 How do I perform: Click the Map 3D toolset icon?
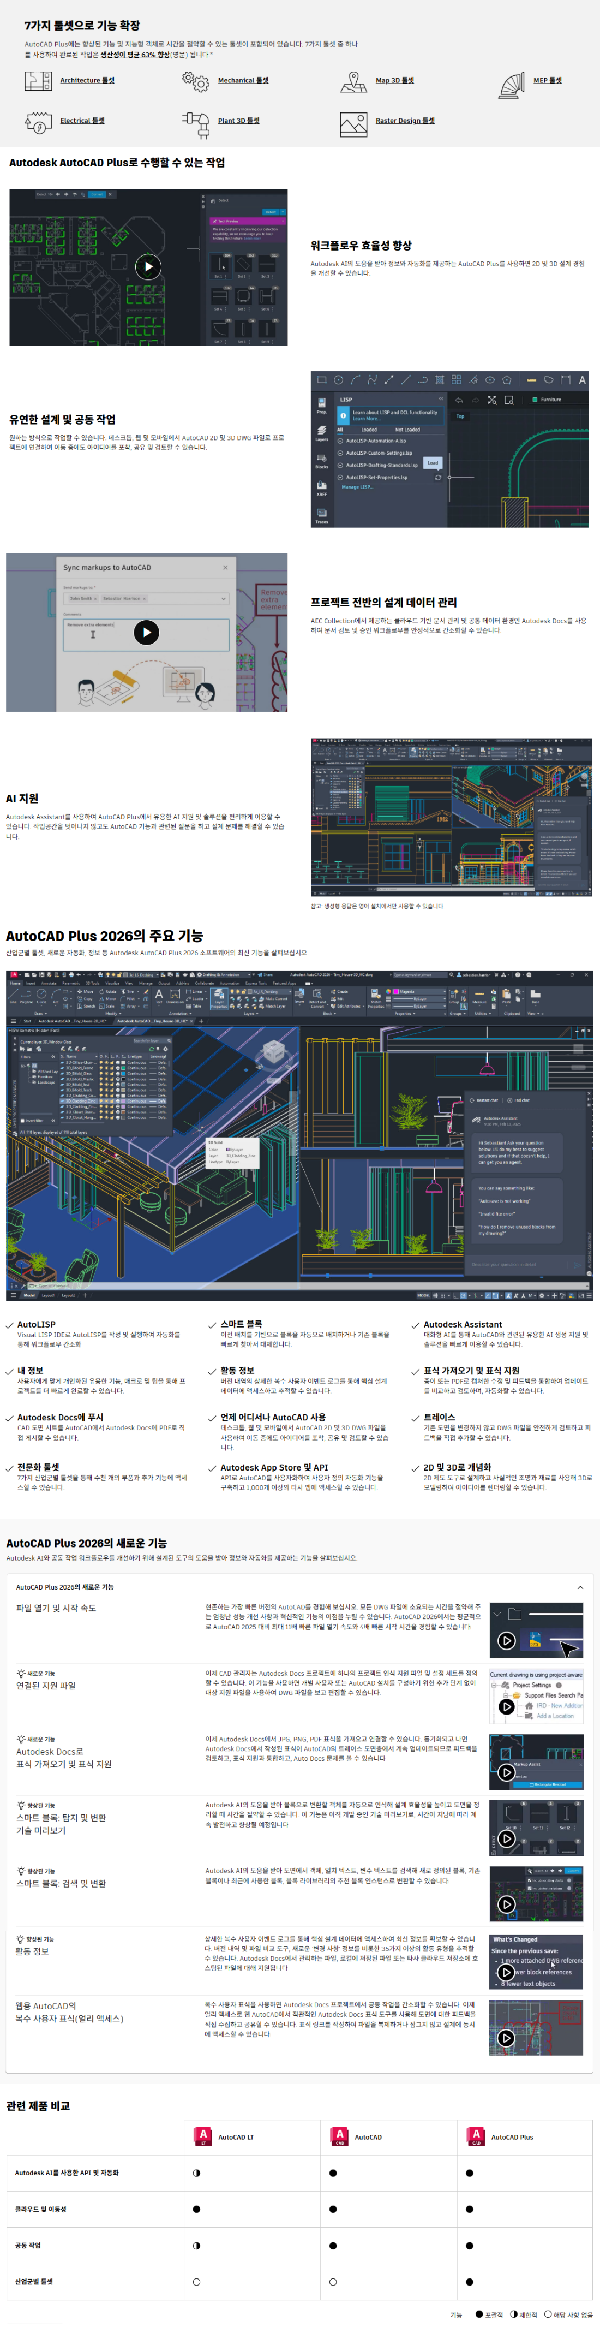[353, 82]
